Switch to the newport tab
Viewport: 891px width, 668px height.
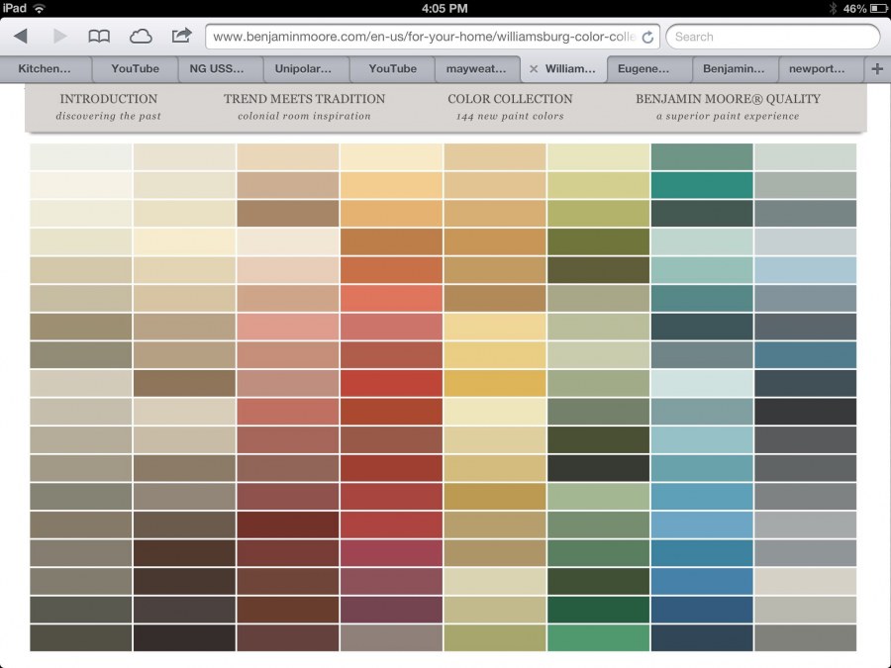coord(819,69)
